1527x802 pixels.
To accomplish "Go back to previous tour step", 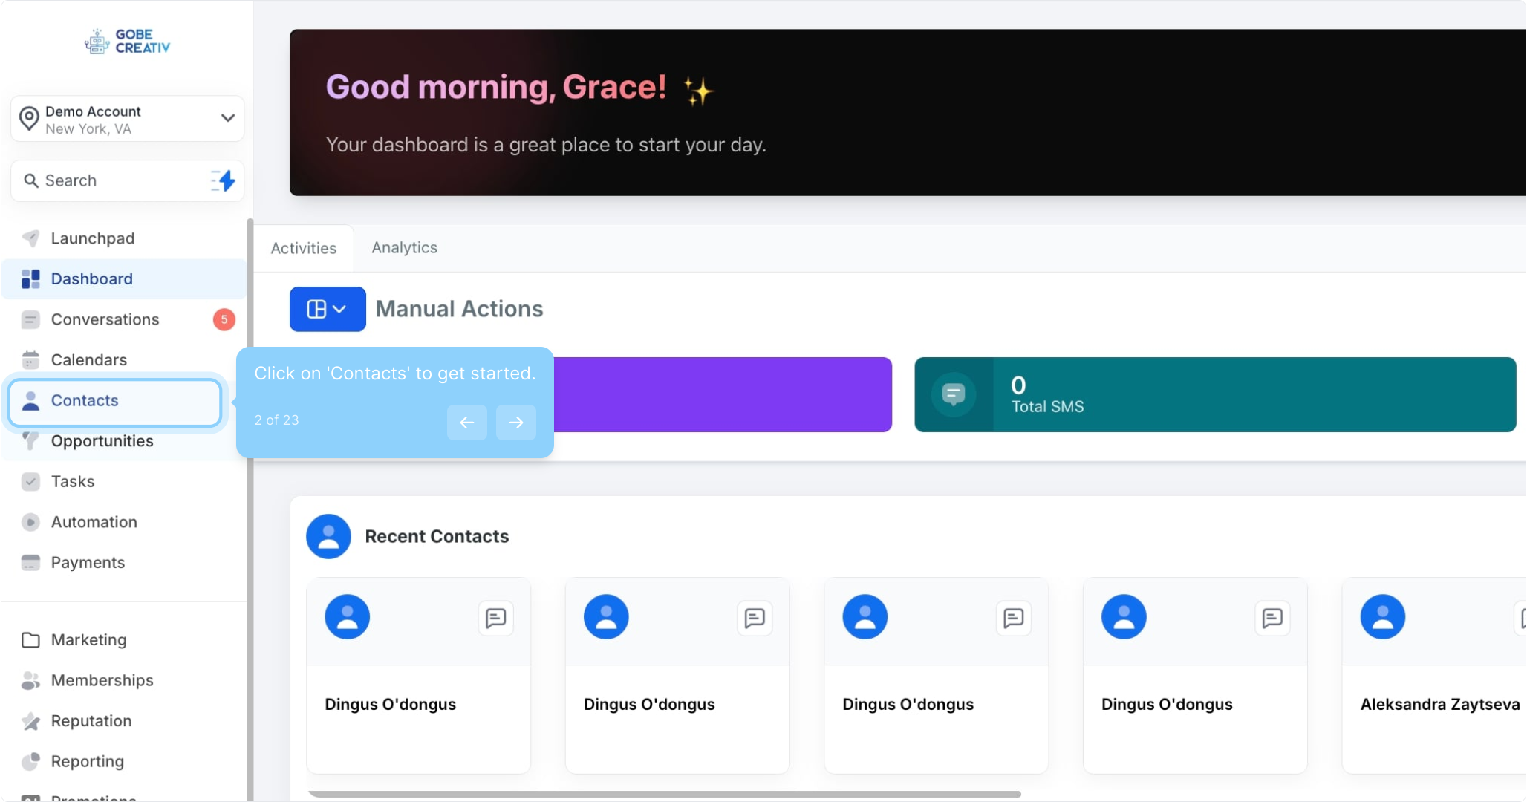I will coord(466,423).
